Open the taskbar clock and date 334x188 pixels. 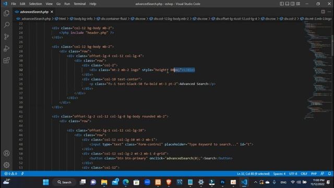(x=318, y=182)
